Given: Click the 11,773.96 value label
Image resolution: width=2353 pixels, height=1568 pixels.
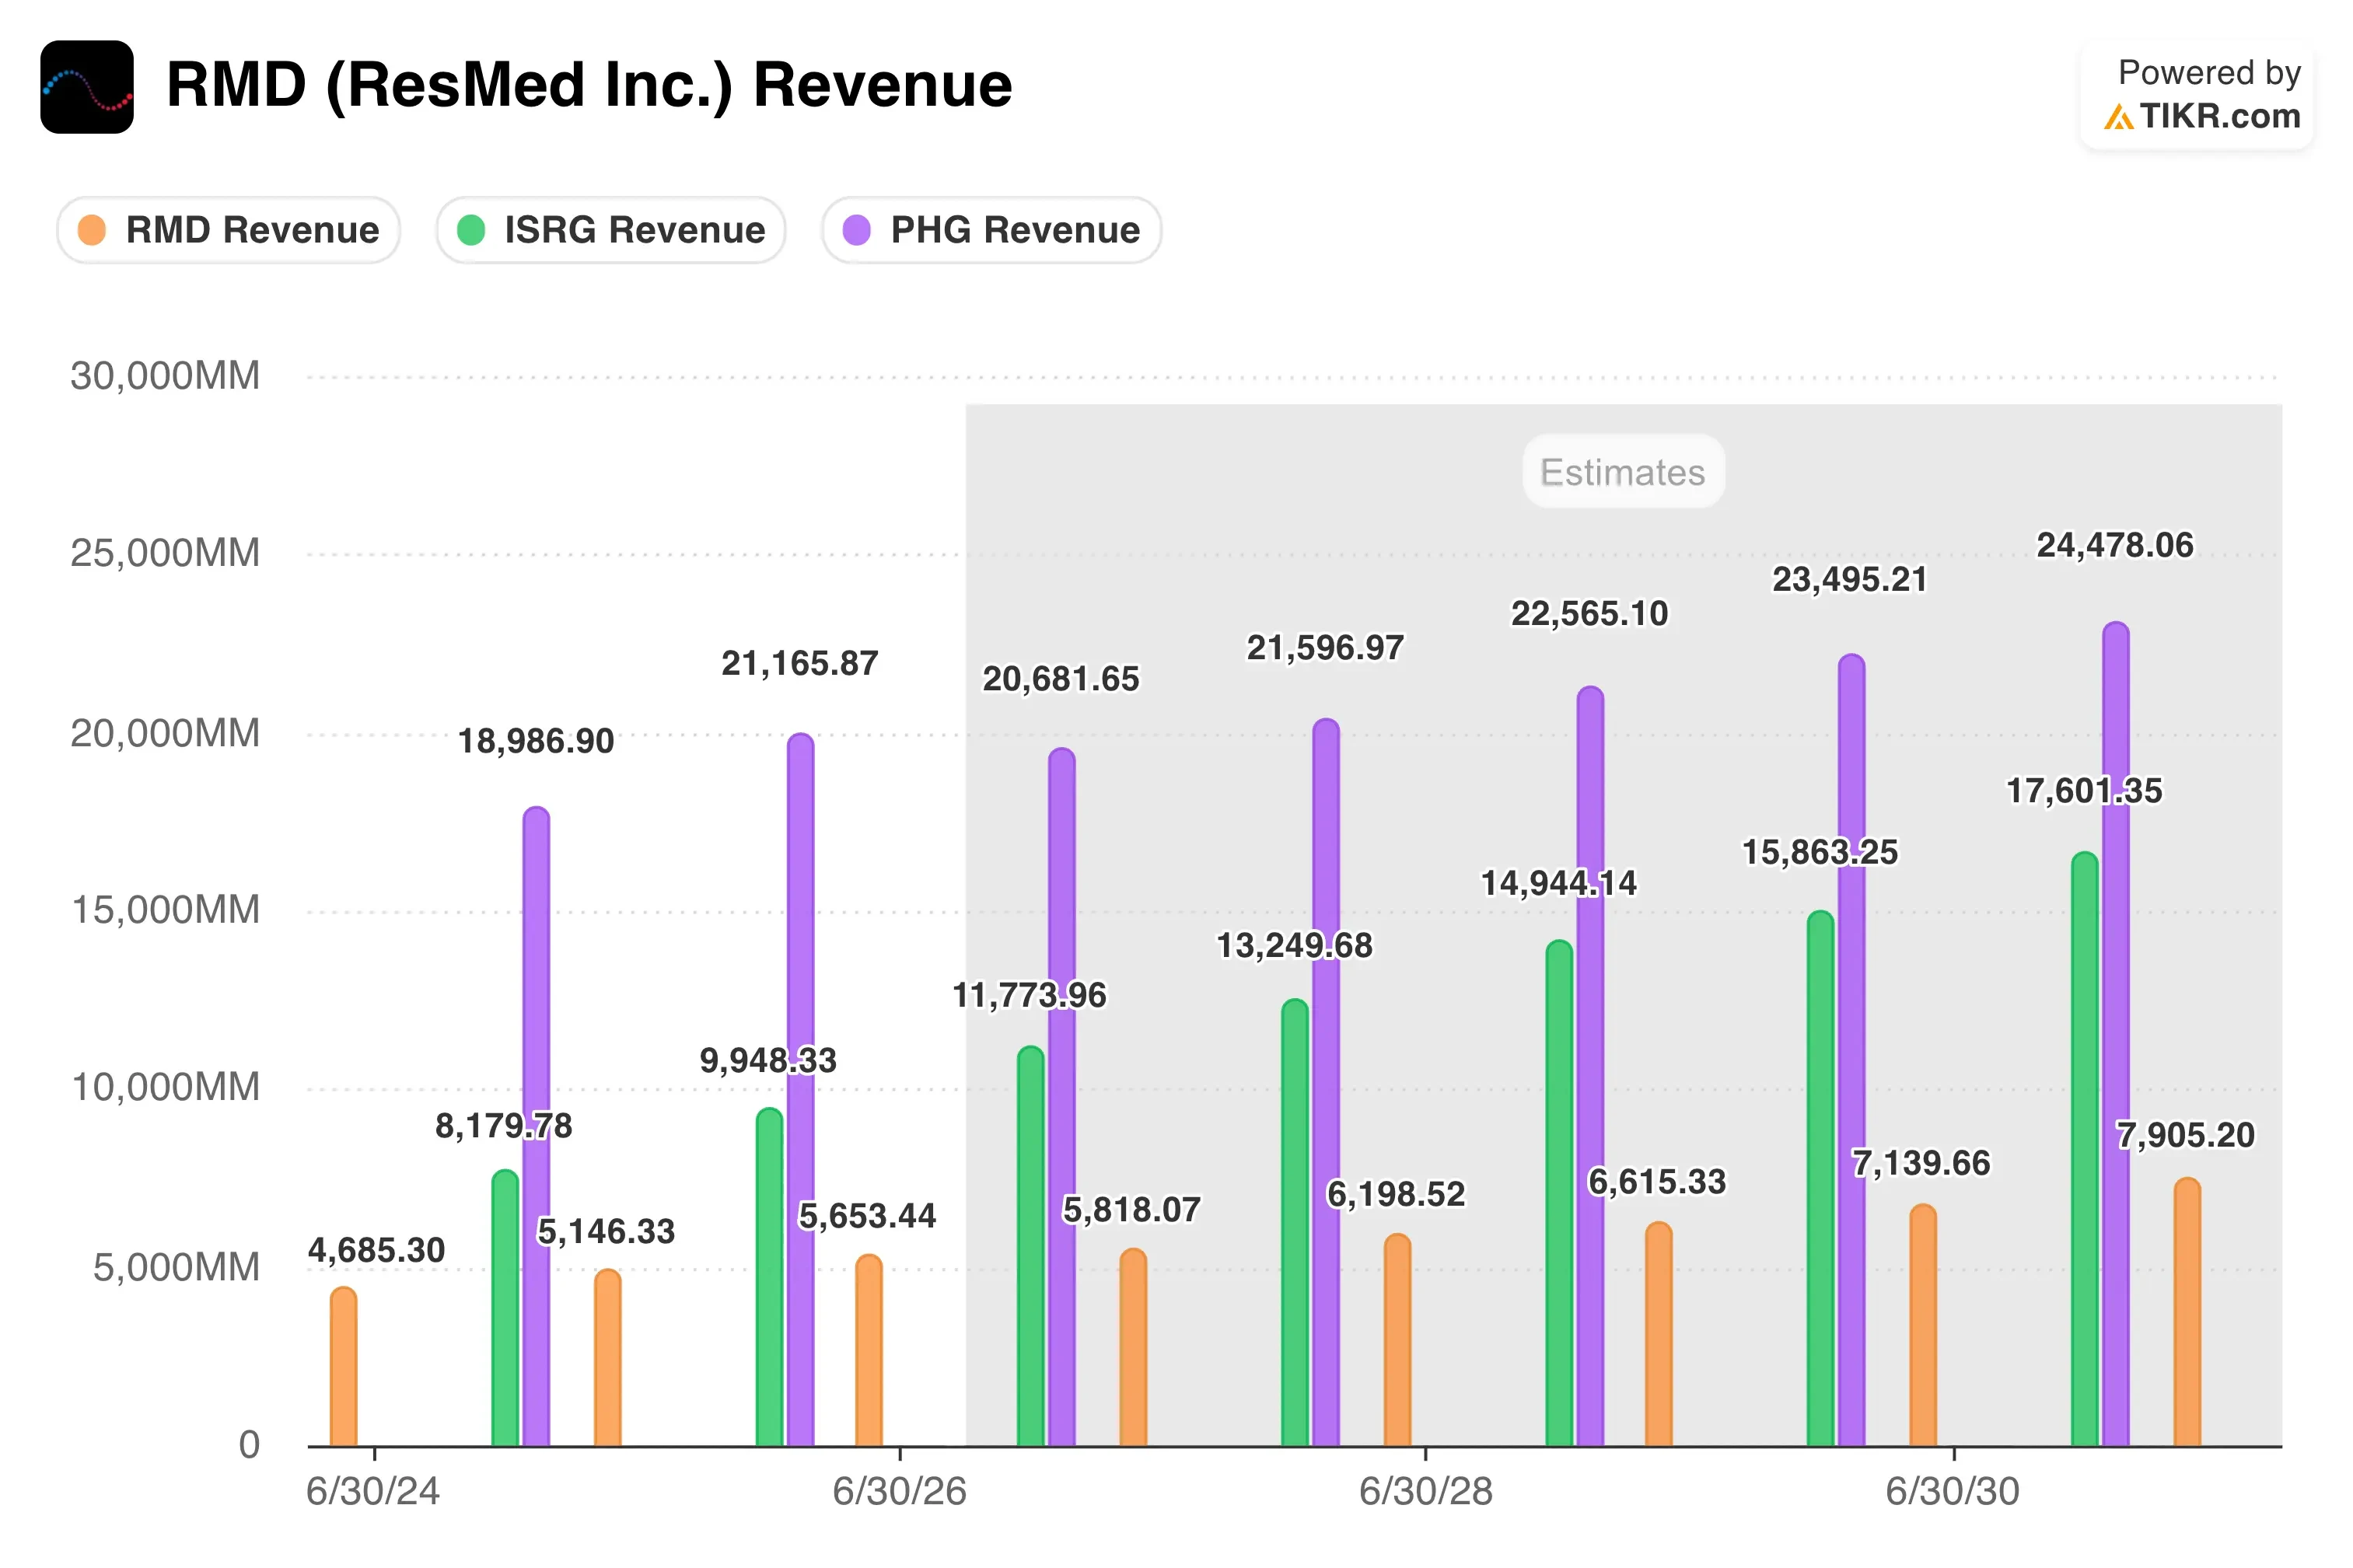Looking at the screenshot, I should click(x=1029, y=995).
